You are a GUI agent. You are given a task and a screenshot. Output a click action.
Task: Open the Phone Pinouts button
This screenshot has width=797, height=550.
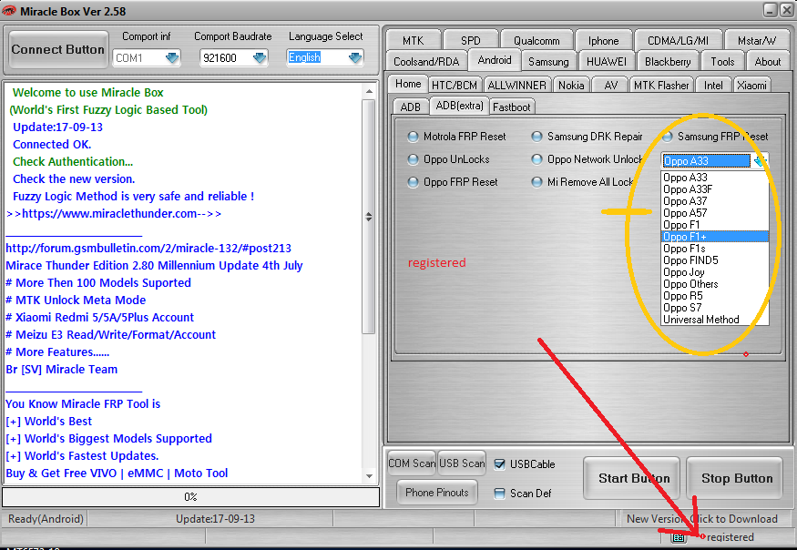tap(436, 492)
